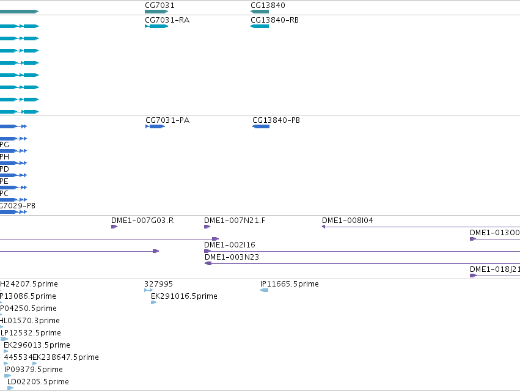Click the LP12532.5prime EST glyph
Screen dimensions: 520x391
click(x=4, y=339)
